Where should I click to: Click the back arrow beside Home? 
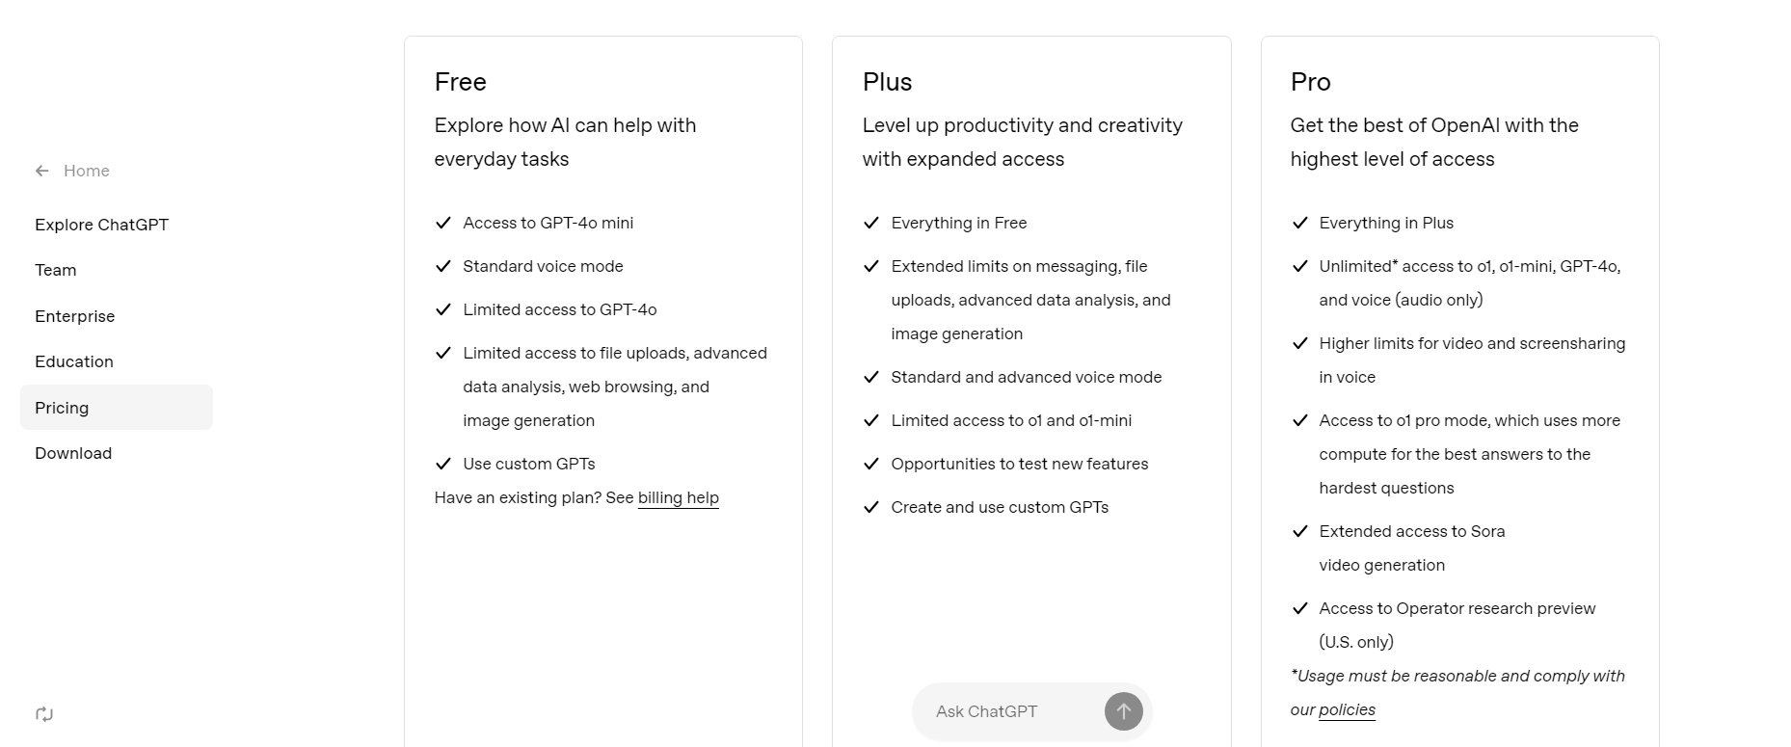(x=42, y=171)
